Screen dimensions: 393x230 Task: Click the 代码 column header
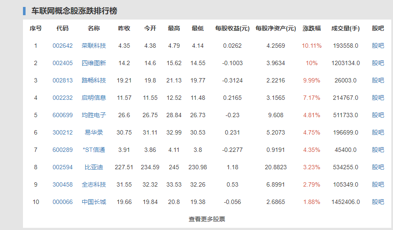pyautogui.click(x=62, y=28)
